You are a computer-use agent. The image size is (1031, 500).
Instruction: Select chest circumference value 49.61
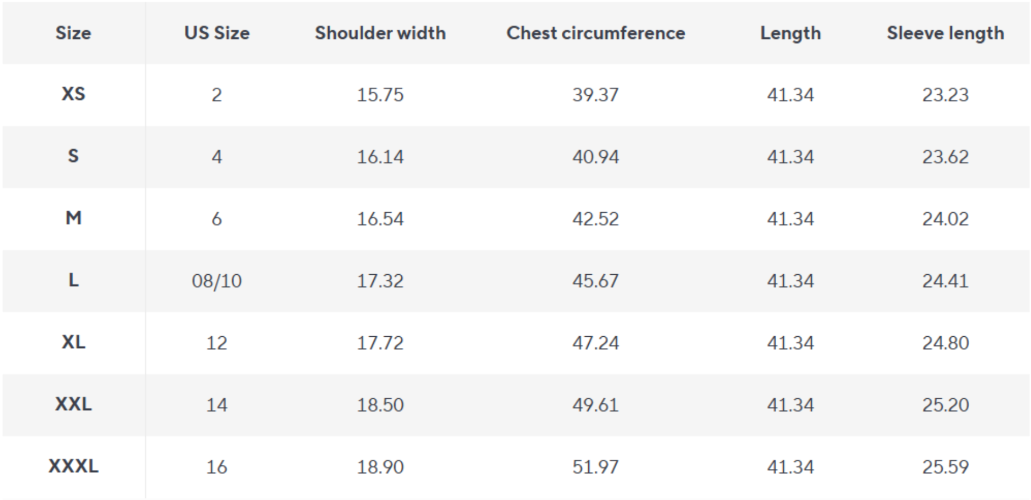(x=595, y=405)
